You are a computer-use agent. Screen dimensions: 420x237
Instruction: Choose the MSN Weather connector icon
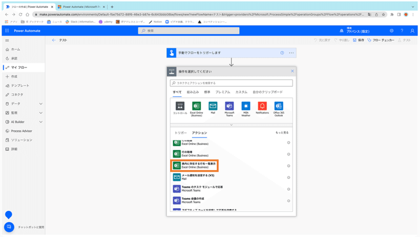click(246, 106)
